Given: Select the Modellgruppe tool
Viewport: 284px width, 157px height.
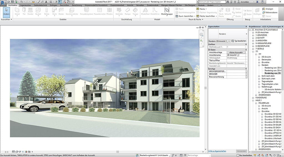Looking at the screenshot, I should click(x=167, y=12).
